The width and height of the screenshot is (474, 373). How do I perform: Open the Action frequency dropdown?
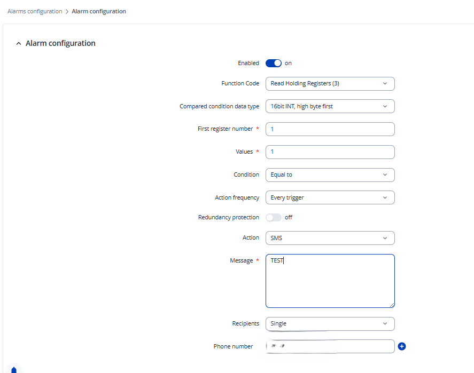330,197
